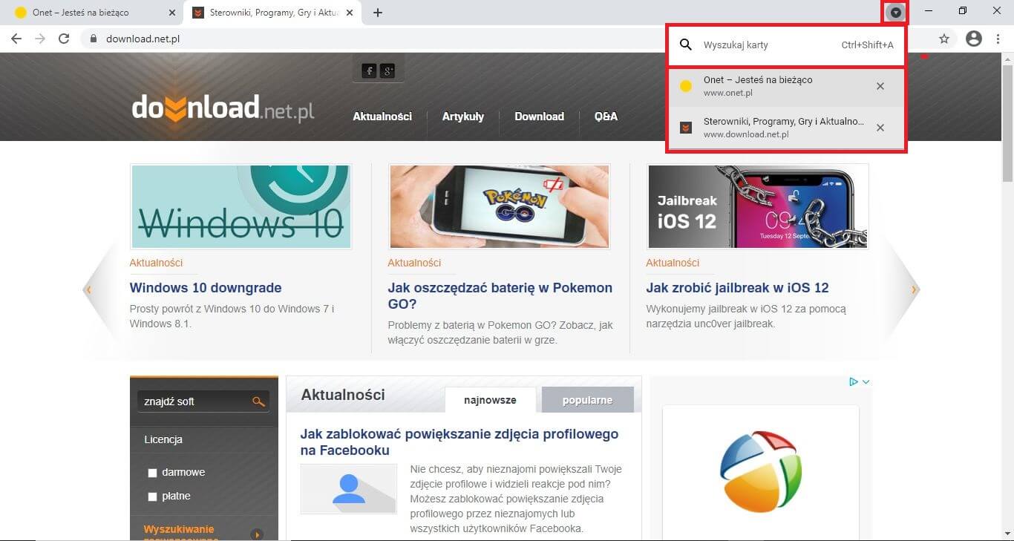Open the Artykuły navigation menu item
1014x541 pixels.
click(463, 117)
